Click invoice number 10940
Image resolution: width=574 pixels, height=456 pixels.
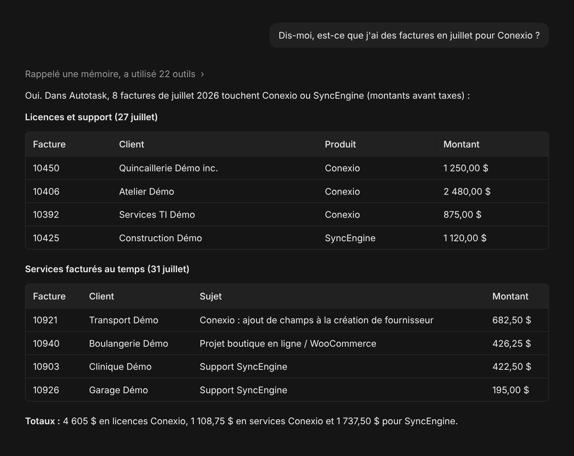[46, 344]
